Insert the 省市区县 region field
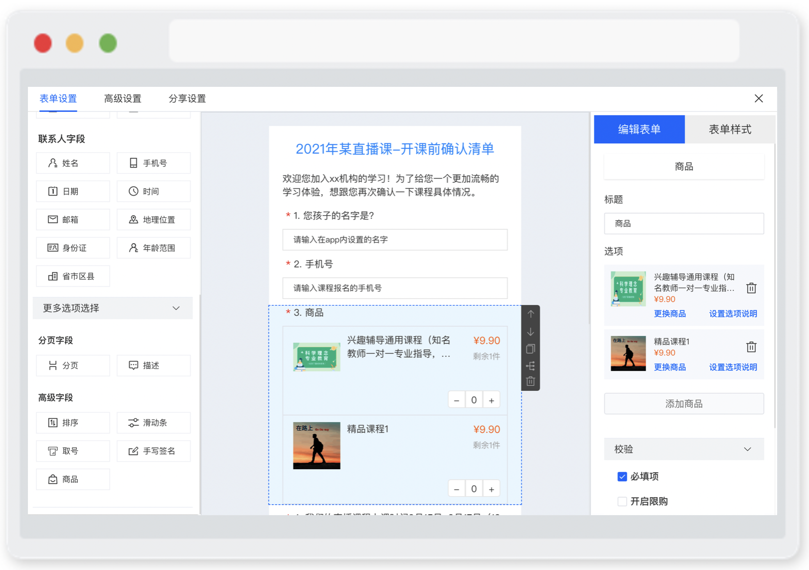 [73, 276]
